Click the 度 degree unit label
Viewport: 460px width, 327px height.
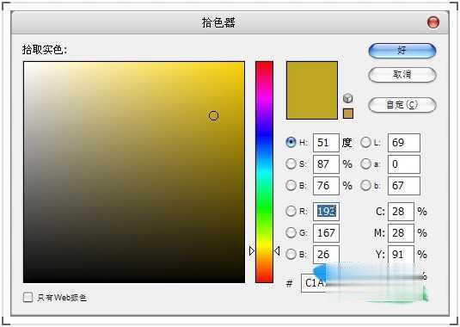tap(347, 143)
